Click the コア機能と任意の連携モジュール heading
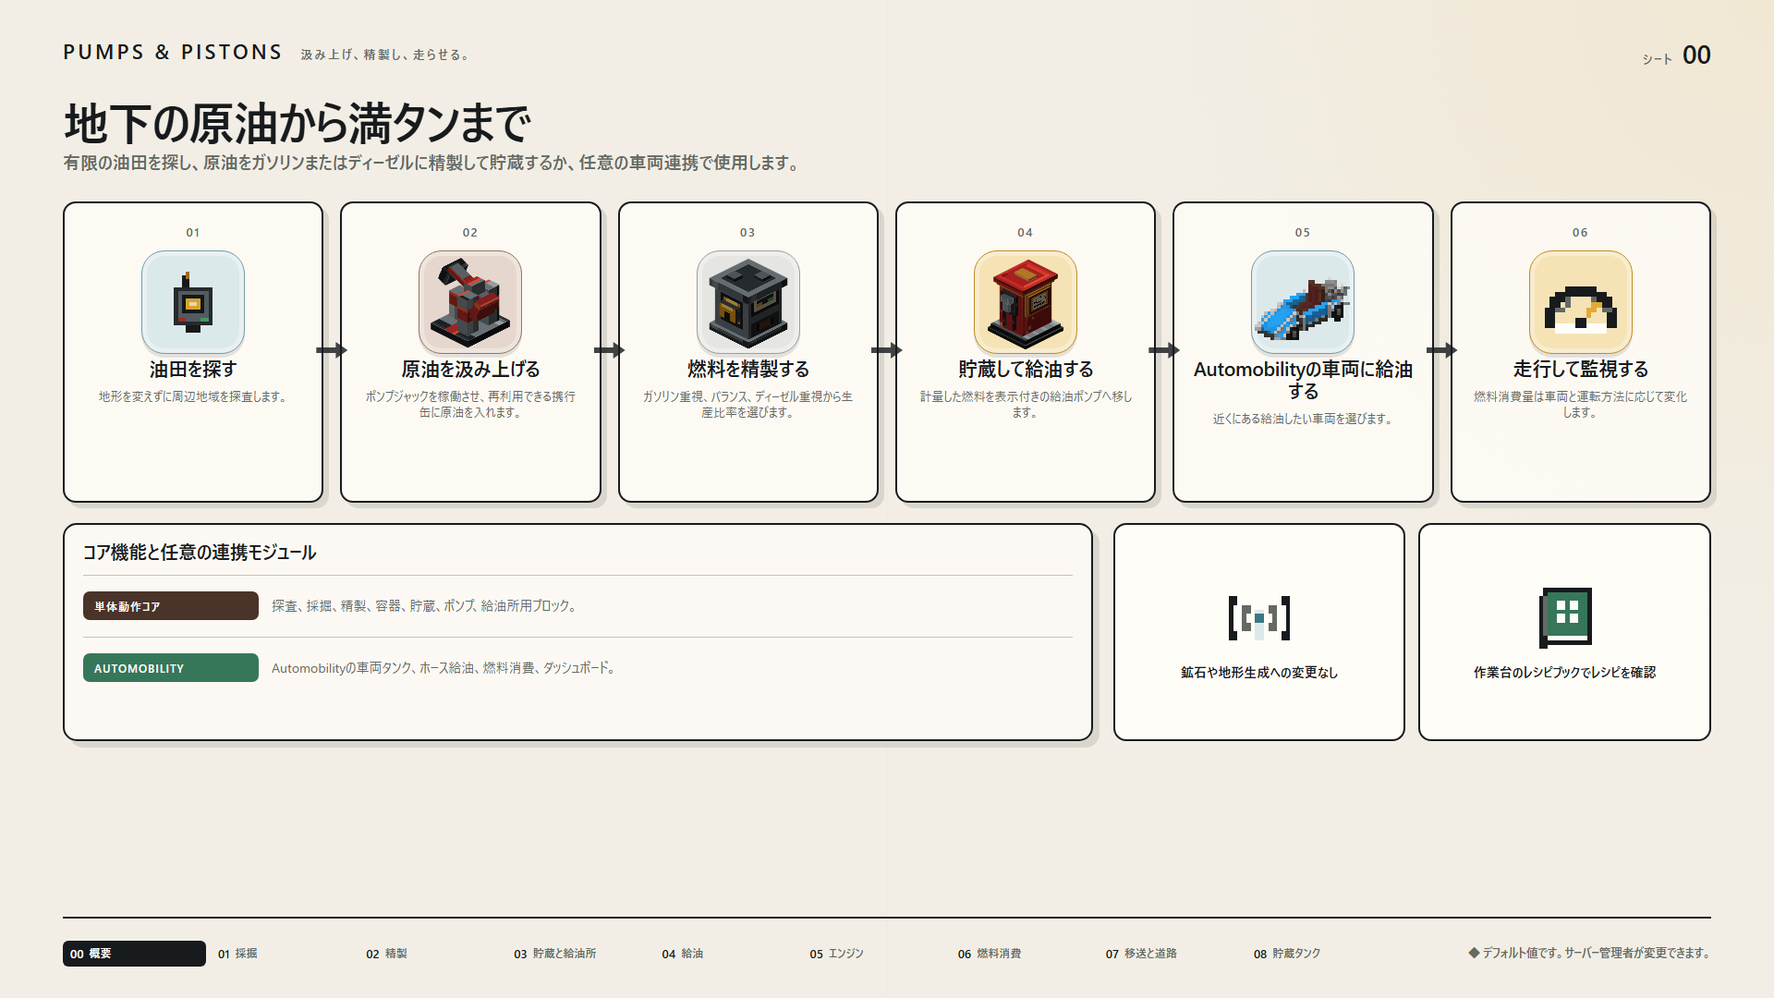This screenshot has height=998, width=1774. (200, 553)
